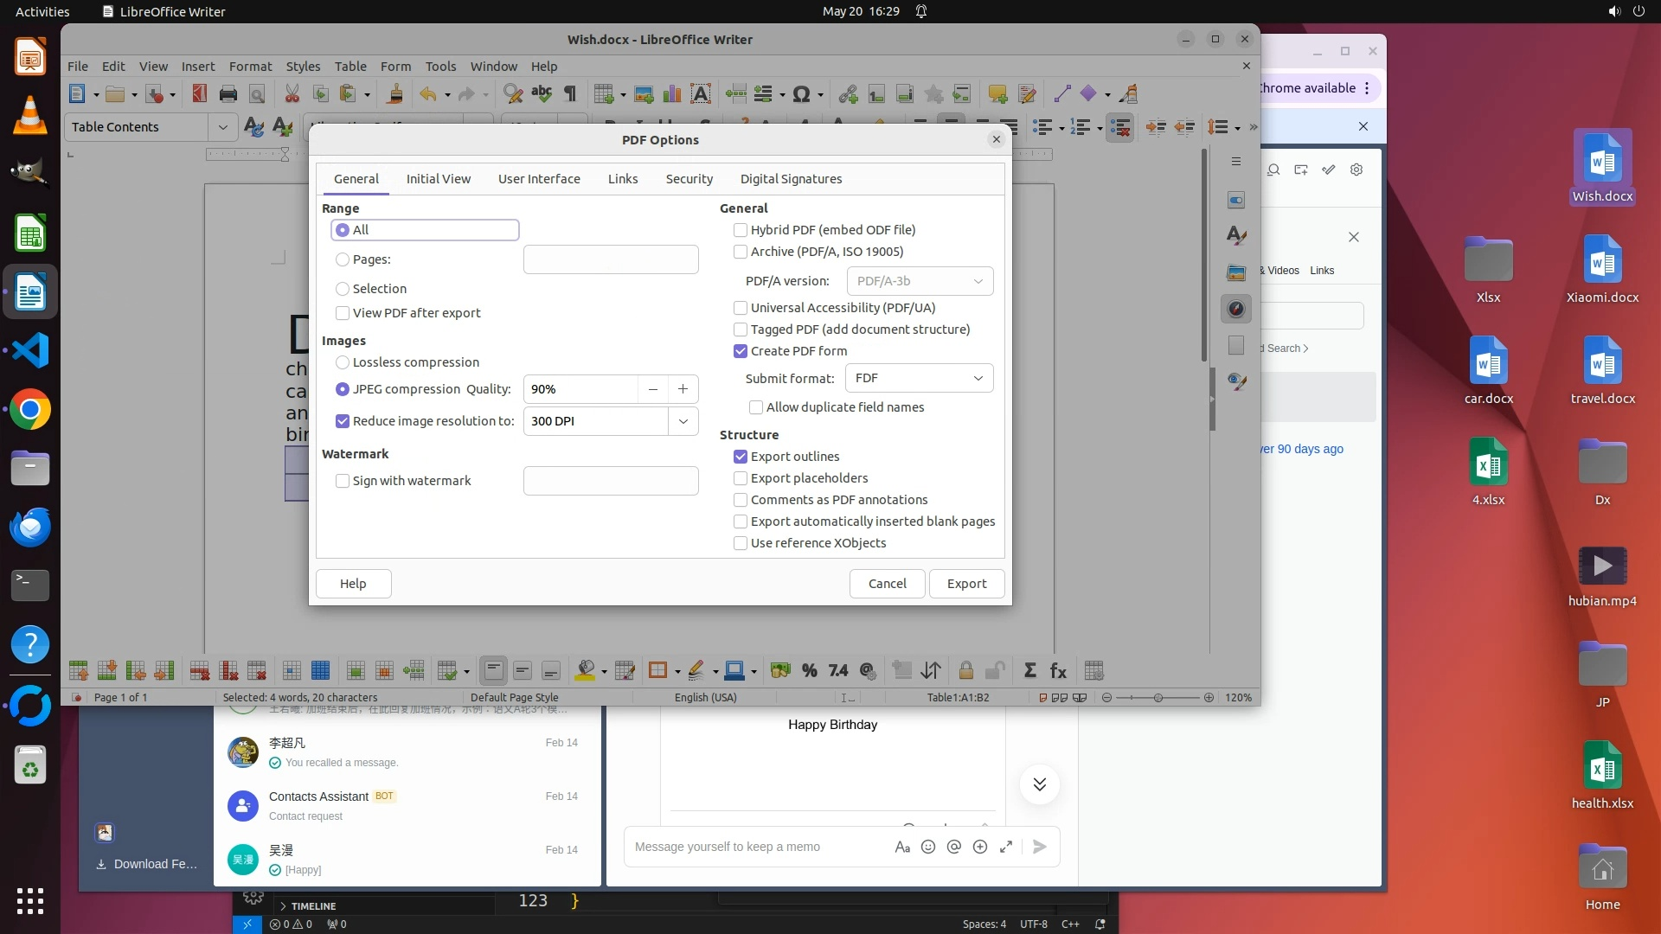The image size is (1661, 934).
Task: Expand the 300 DPI resolution dropdown
Action: 683,421
